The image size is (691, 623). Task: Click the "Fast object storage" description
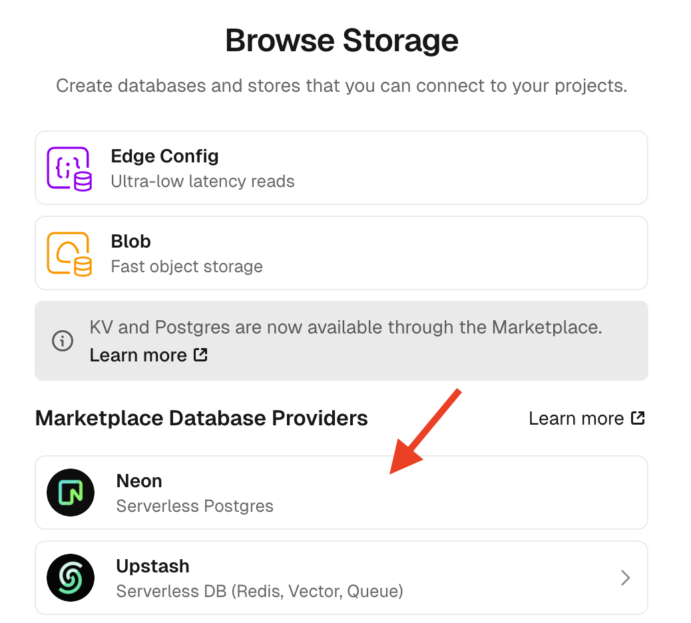(x=186, y=266)
